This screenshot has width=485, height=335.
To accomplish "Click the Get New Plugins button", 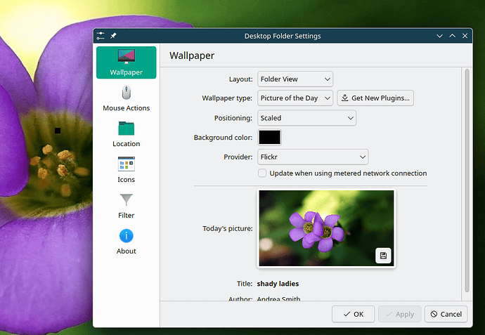I will coord(375,98).
